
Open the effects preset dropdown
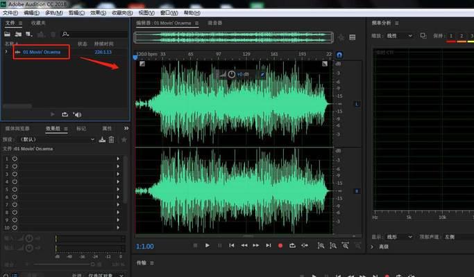pyautogui.click(x=92, y=139)
